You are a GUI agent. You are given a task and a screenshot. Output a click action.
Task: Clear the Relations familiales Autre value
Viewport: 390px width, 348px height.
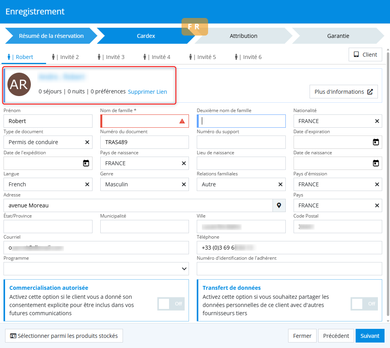point(280,184)
